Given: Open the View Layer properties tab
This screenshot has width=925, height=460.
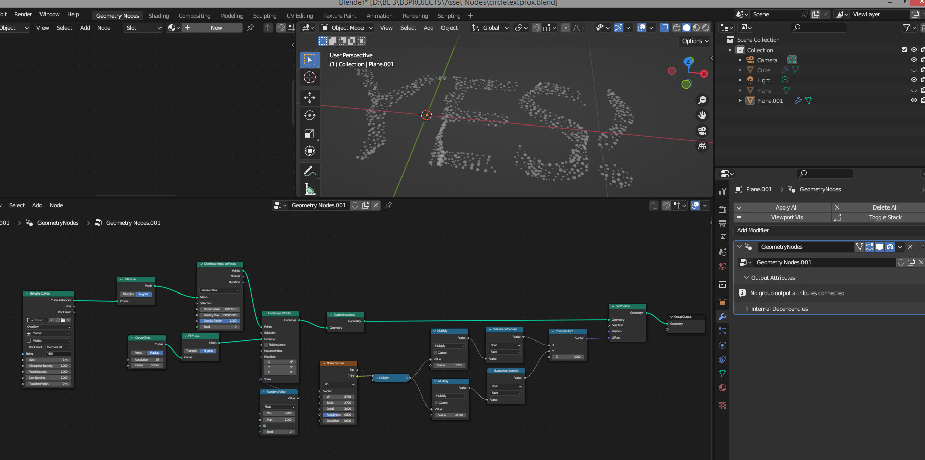Looking at the screenshot, I should coord(722,237).
